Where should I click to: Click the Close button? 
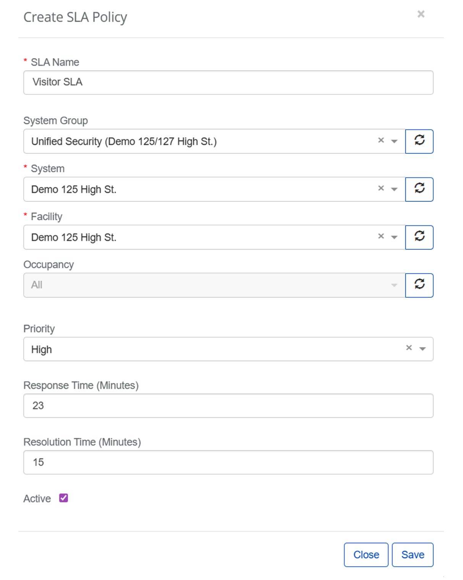(x=366, y=554)
